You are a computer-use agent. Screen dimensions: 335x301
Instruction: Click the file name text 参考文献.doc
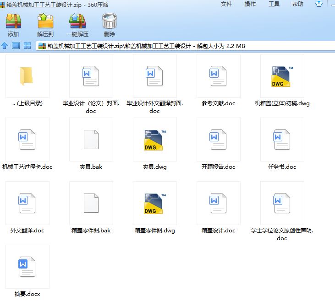click(218, 103)
